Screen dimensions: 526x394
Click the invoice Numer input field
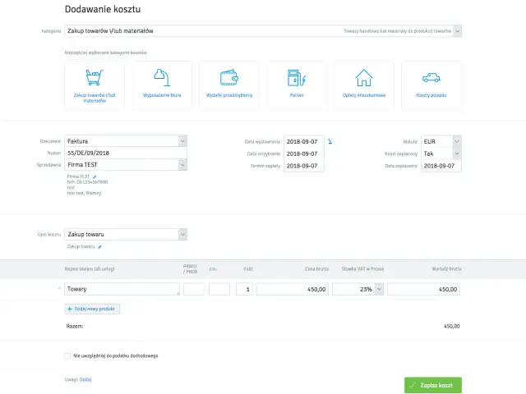click(125, 153)
